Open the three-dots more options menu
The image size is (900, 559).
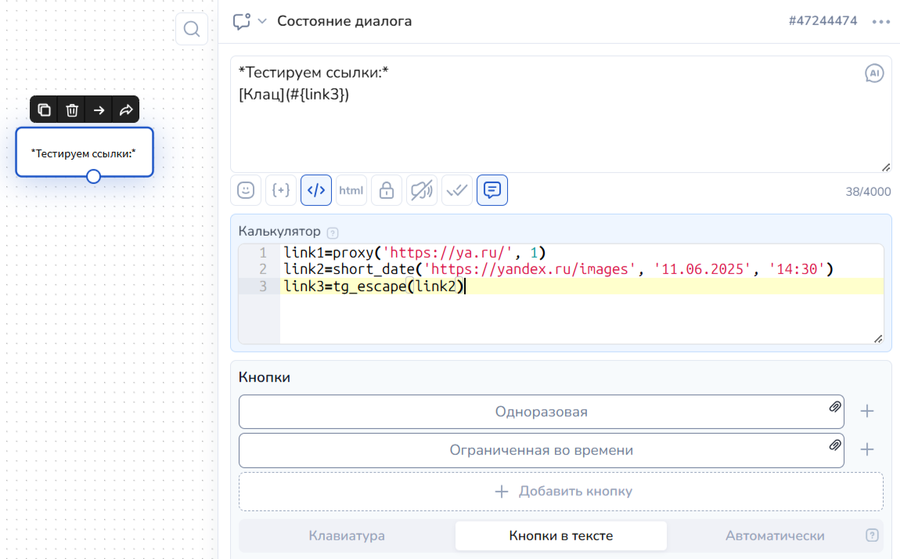click(881, 21)
